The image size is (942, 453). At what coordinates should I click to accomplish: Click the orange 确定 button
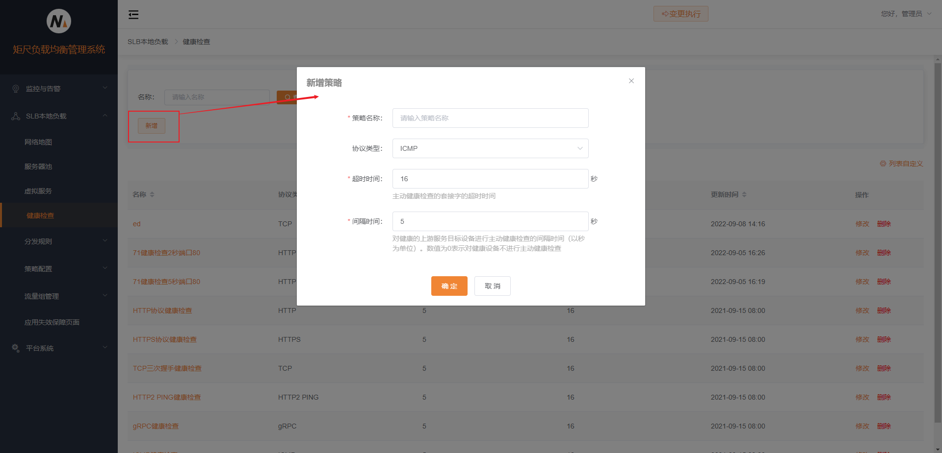click(x=449, y=286)
